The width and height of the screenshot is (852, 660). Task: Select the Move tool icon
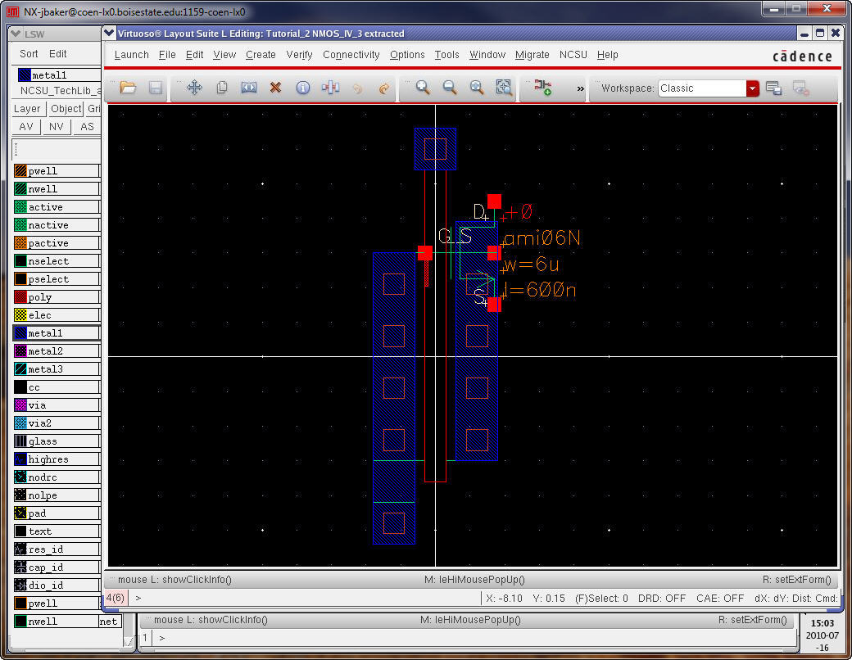click(194, 88)
